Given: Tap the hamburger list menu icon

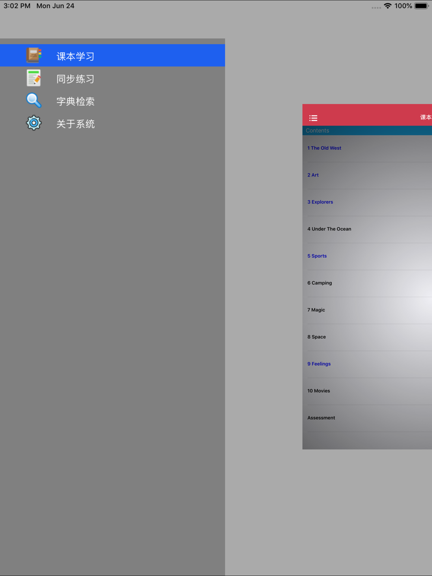Looking at the screenshot, I should (x=313, y=118).
